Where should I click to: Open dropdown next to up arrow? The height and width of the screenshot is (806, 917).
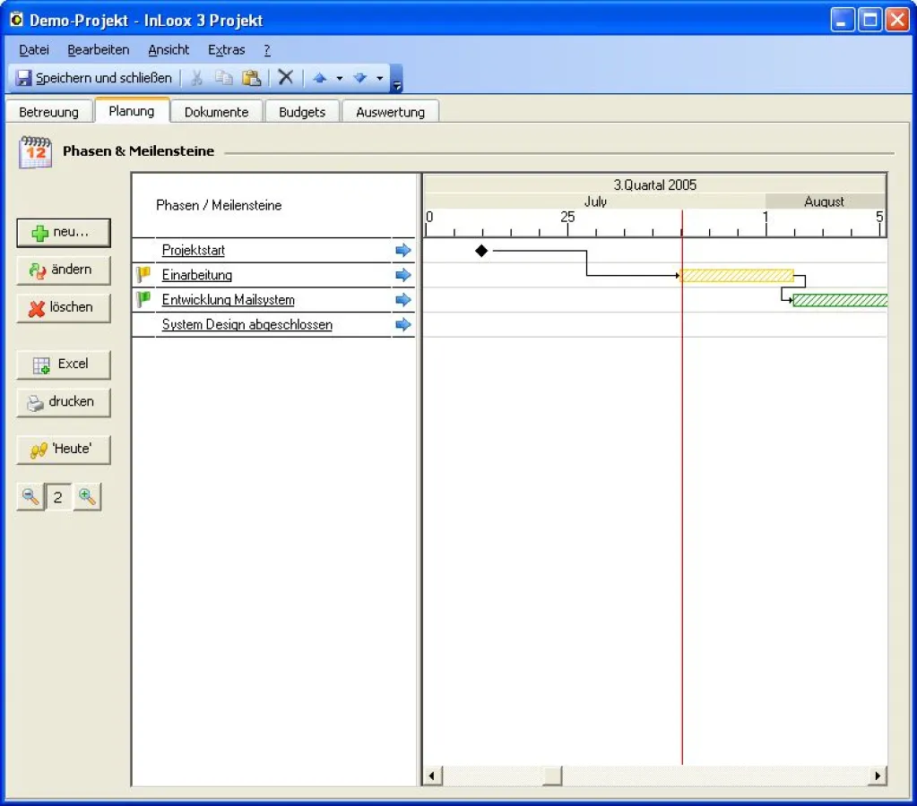(340, 79)
